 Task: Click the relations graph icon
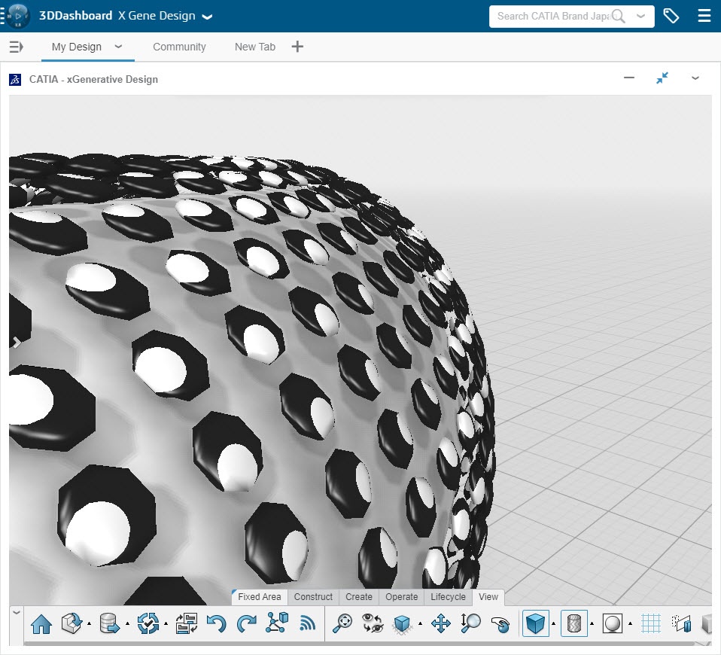277,623
